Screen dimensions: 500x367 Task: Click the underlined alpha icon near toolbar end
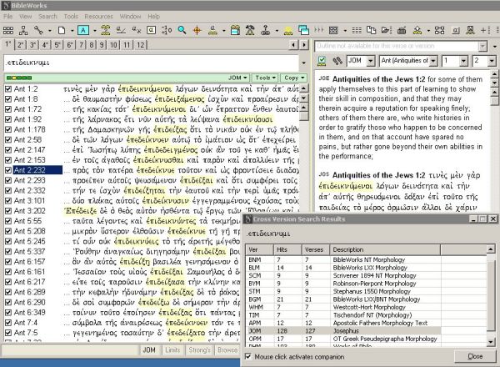(x=456, y=30)
